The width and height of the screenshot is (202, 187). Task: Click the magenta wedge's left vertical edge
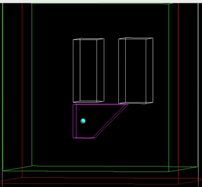[x=73, y=121]
